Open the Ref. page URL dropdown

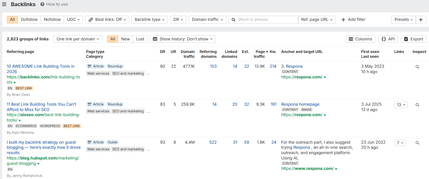pyautogui.click(x=317, y=20)
